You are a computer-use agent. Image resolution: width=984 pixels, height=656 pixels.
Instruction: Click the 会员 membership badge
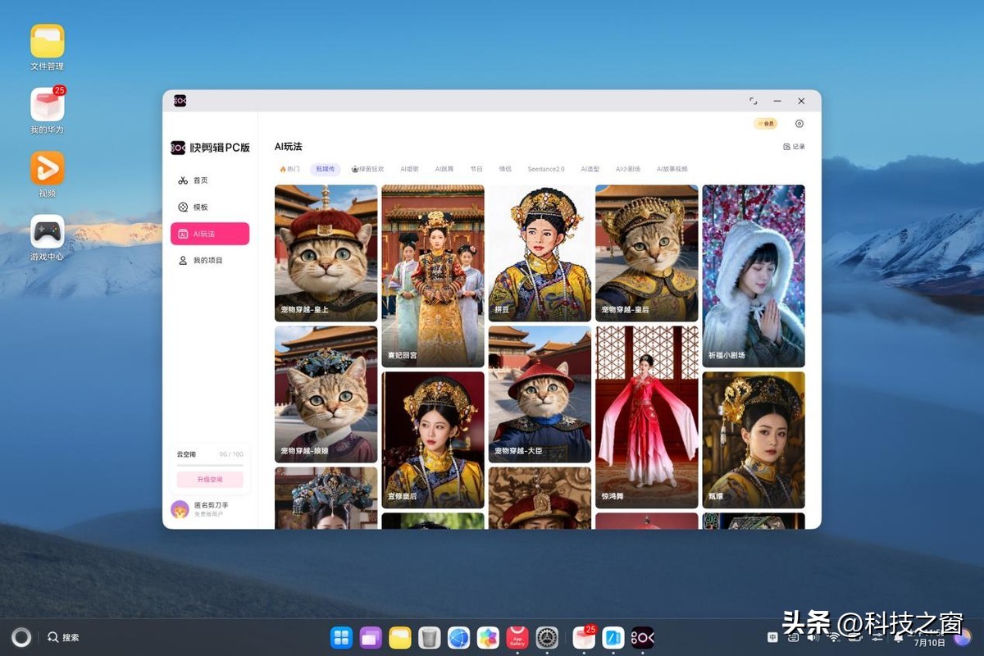(765, 124)
